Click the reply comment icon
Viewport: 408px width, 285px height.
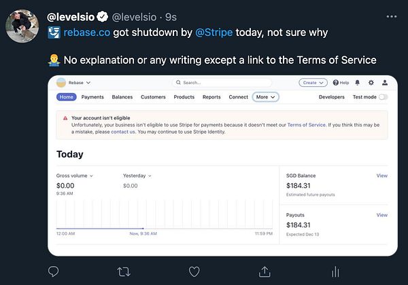coord(54,271)
